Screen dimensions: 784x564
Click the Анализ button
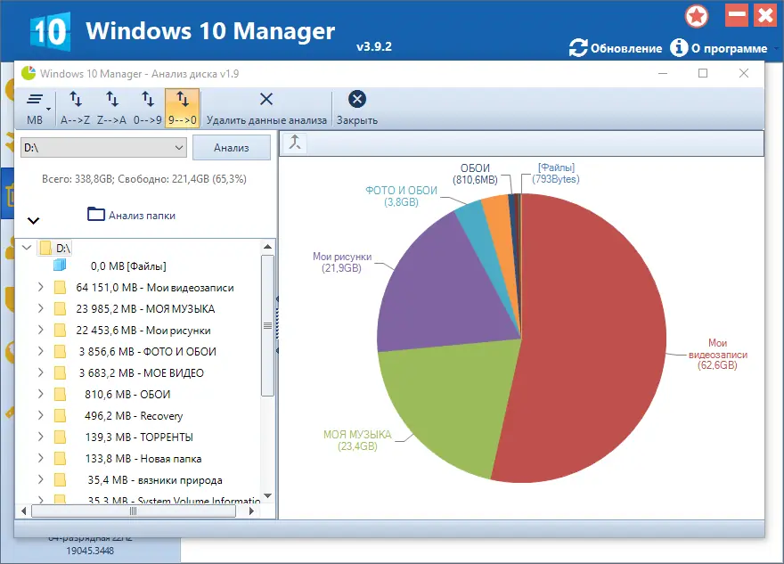coord(232,148)
